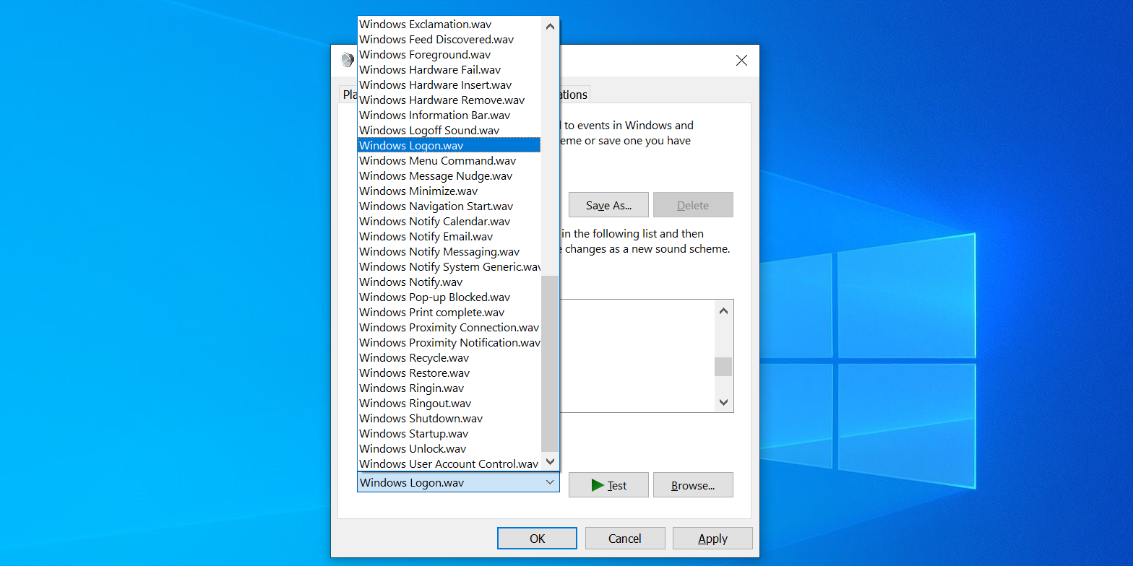Pick Windows Foreground.wav sound
Viewport: 1133px width, 566px height.
[449, 55]
